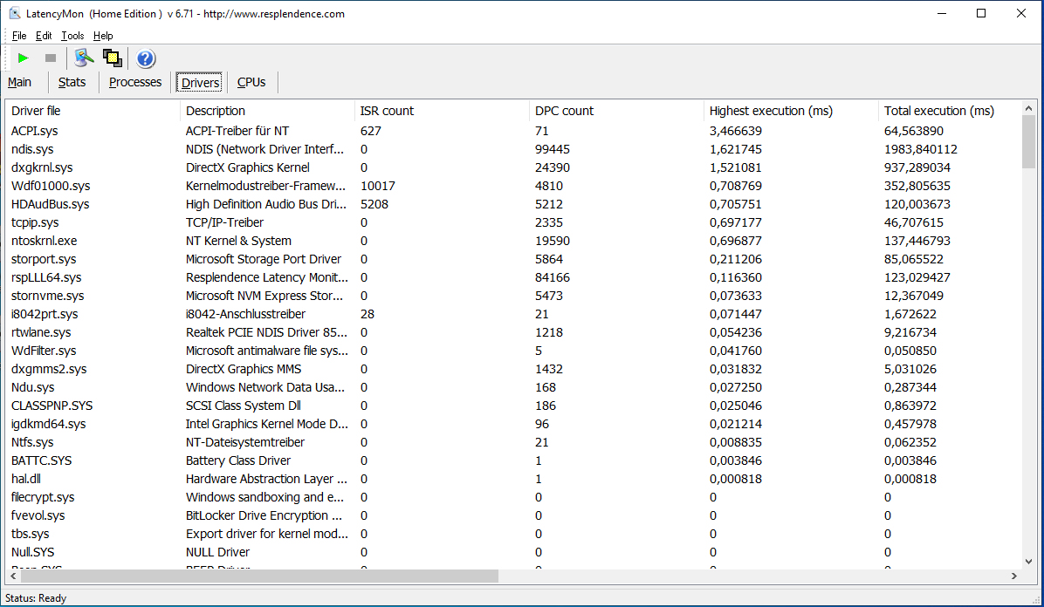Sort by Highest execution (ms) column header

point(791,111)
